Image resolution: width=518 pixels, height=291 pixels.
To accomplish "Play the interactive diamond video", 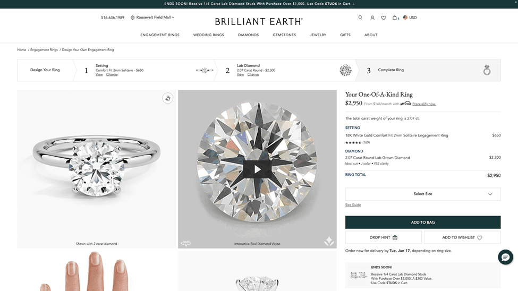I will click(257, 169).
